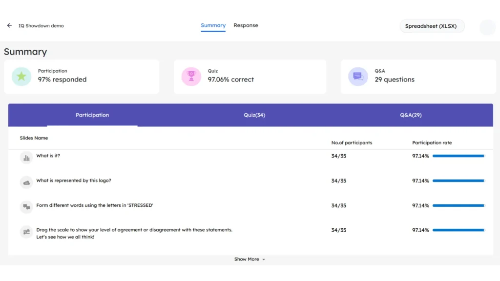Screen dimensions: 500x281
Task: Click the pink trophy Quiz icon
Action: (191, 77)
